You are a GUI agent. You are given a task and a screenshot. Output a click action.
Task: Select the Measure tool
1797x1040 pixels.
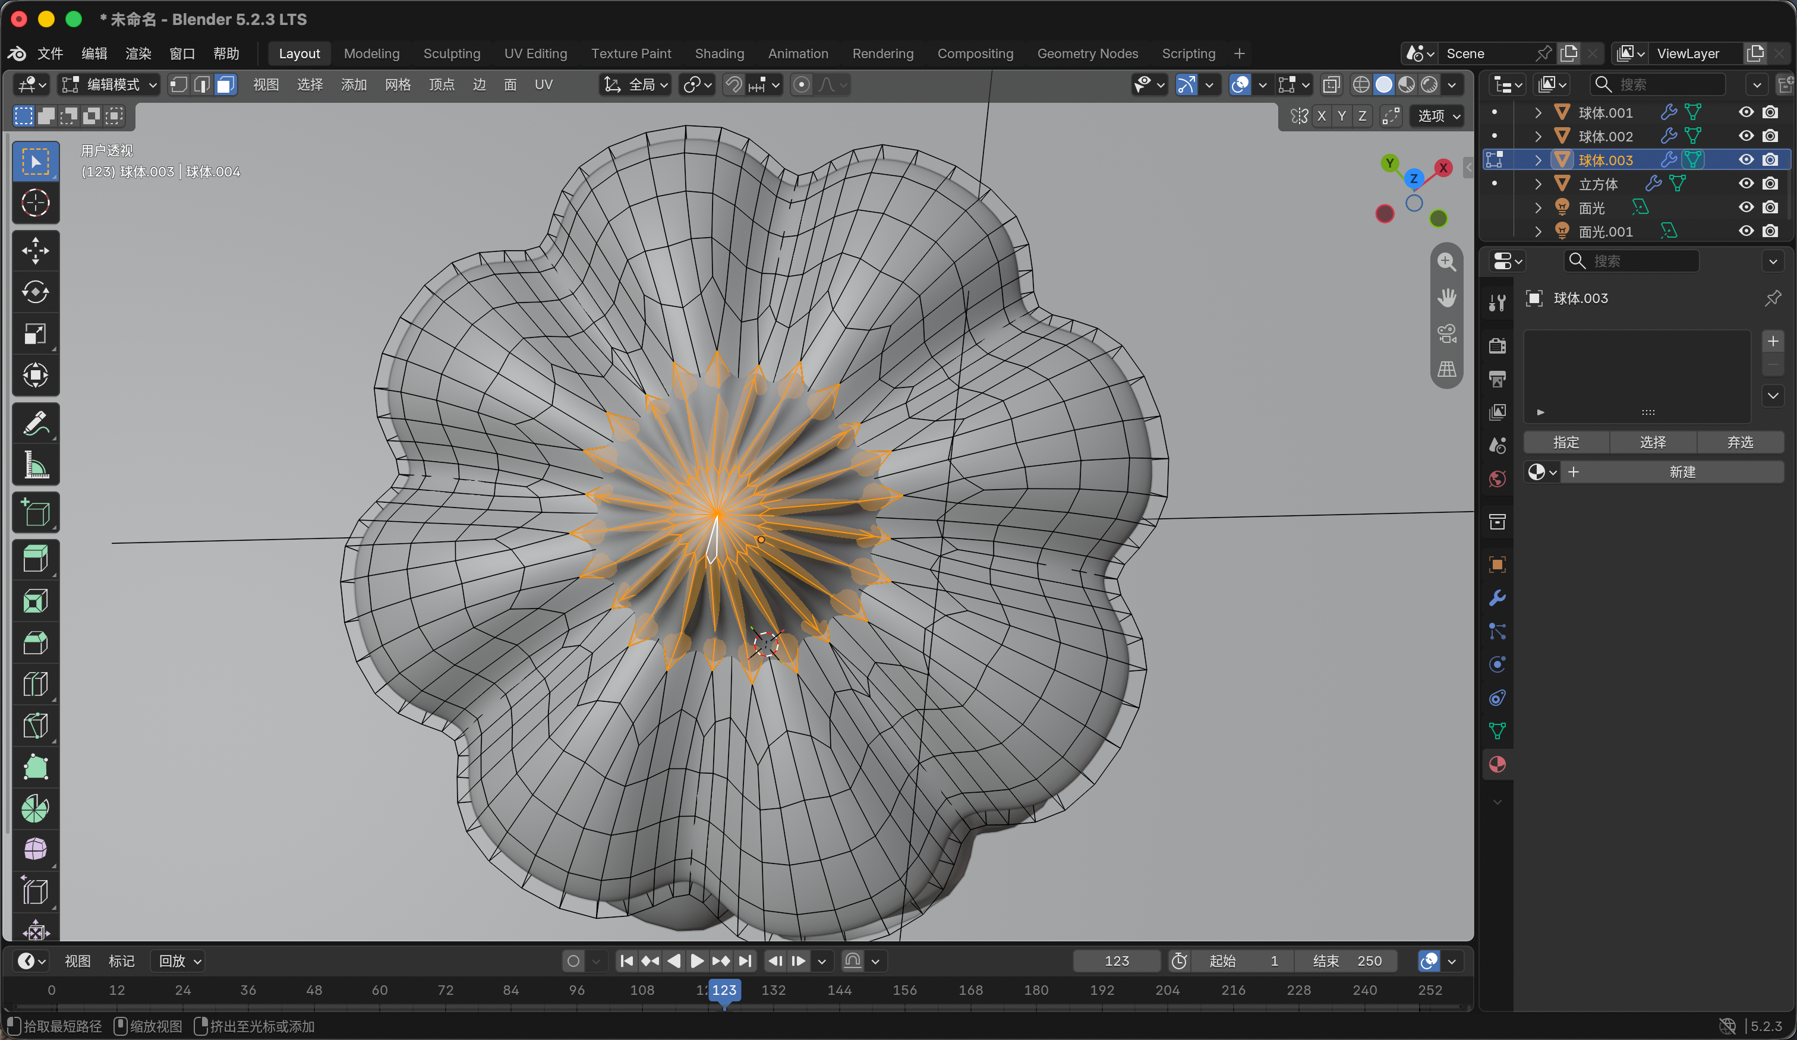pyautogui.click(x=36, y=464)
